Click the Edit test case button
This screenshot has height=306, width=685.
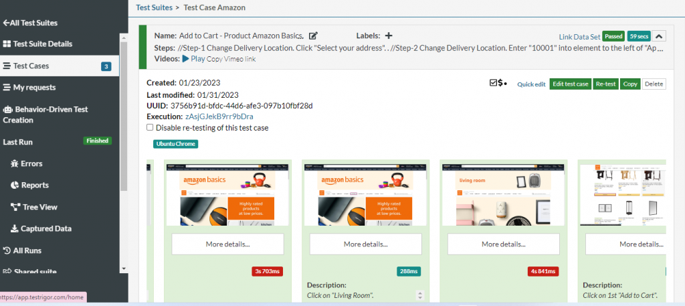click(x=570, y=84)
